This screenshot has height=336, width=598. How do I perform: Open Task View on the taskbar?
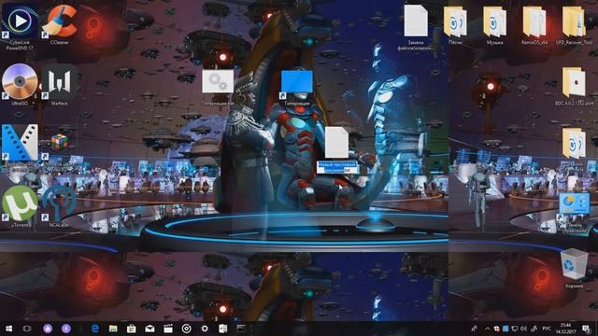tap(27, 329)
